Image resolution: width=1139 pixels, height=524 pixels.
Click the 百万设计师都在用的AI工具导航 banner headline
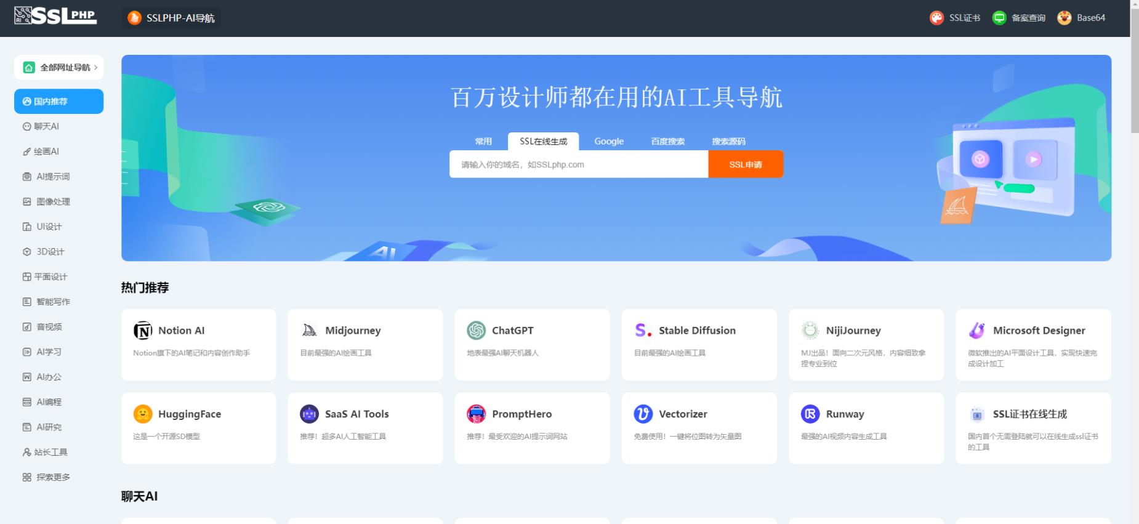[x=616, y=97]
